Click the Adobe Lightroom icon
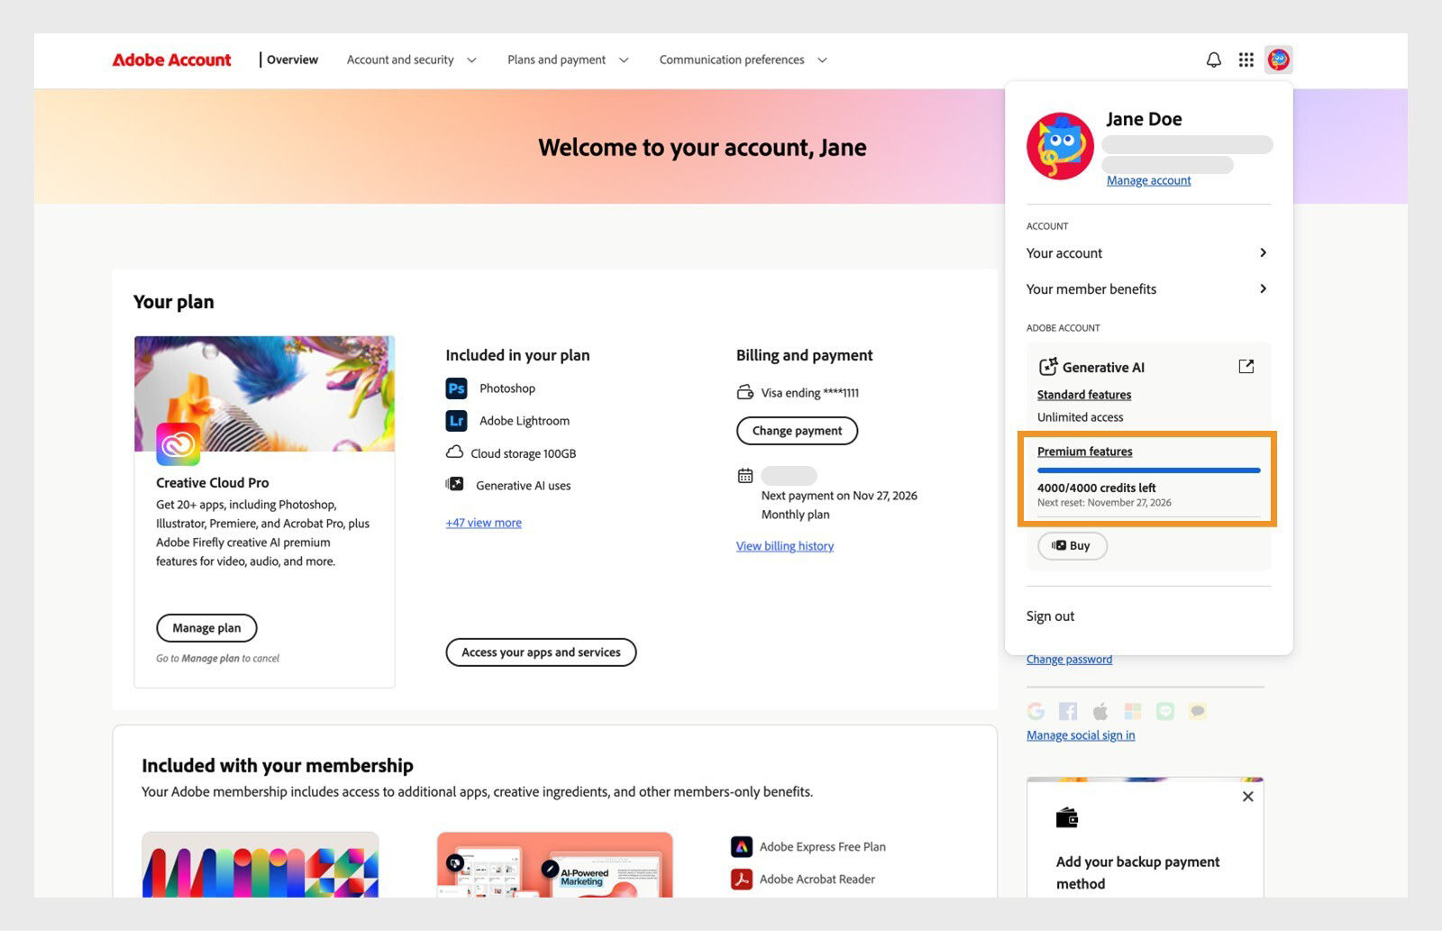 (456, 421)
